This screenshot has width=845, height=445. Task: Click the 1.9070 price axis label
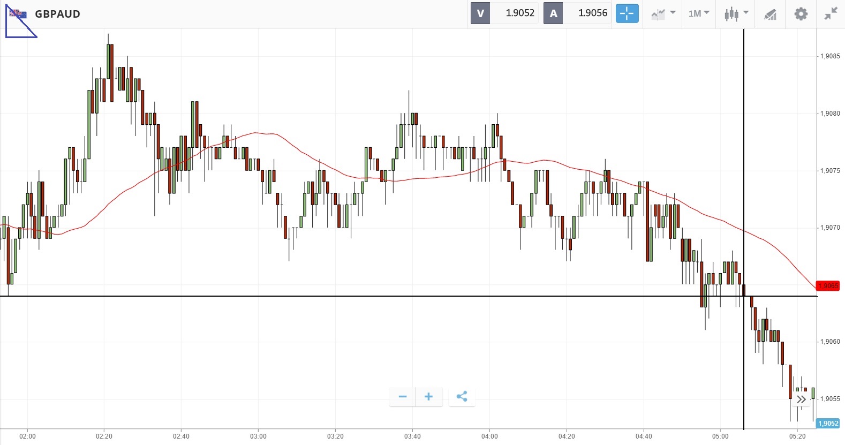pyautogui.click(x=830, y=228)
